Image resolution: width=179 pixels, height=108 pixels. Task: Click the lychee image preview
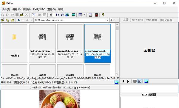(59, 99)
